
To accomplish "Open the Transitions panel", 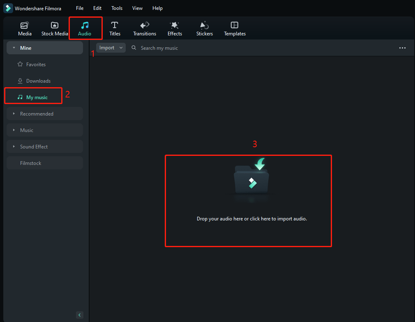I will tap(144, 28).
